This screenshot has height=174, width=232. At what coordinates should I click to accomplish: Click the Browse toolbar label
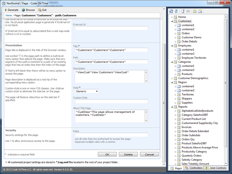pos(30,10)
